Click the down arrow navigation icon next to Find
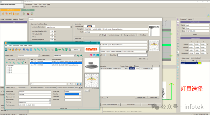 [x=80, y=84]
